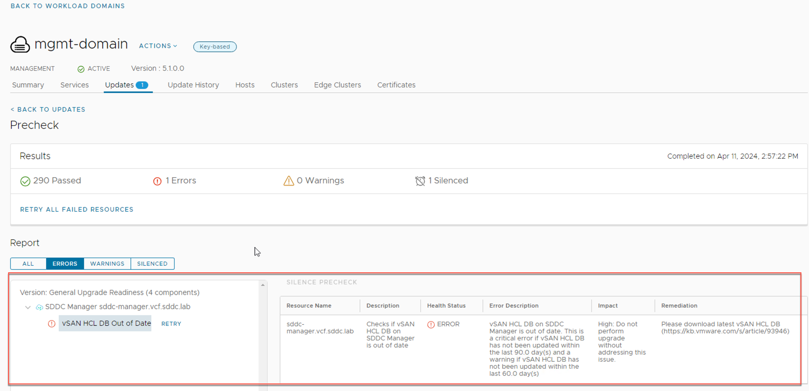Screen dimensions: 809x391
Task: Open the Services tab
Action: [x=74, y=85]
